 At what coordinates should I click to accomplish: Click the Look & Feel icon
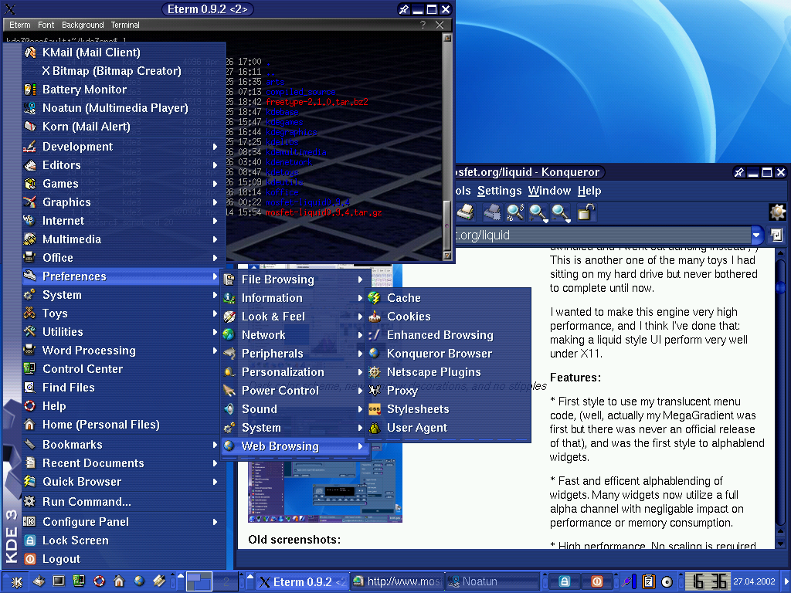[x=229, y=317]
